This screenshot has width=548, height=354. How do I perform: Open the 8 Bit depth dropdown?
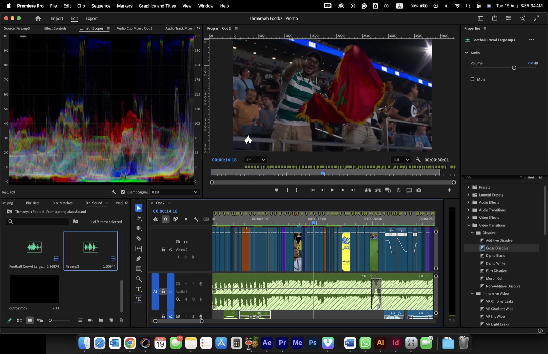pyautogui.click(x=175, y=192)
